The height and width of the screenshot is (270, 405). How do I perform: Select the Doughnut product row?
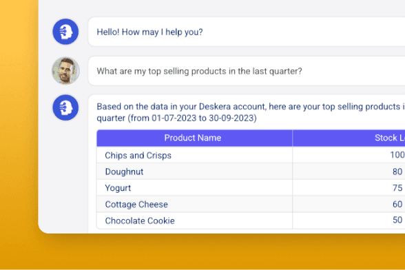[251, 172]
